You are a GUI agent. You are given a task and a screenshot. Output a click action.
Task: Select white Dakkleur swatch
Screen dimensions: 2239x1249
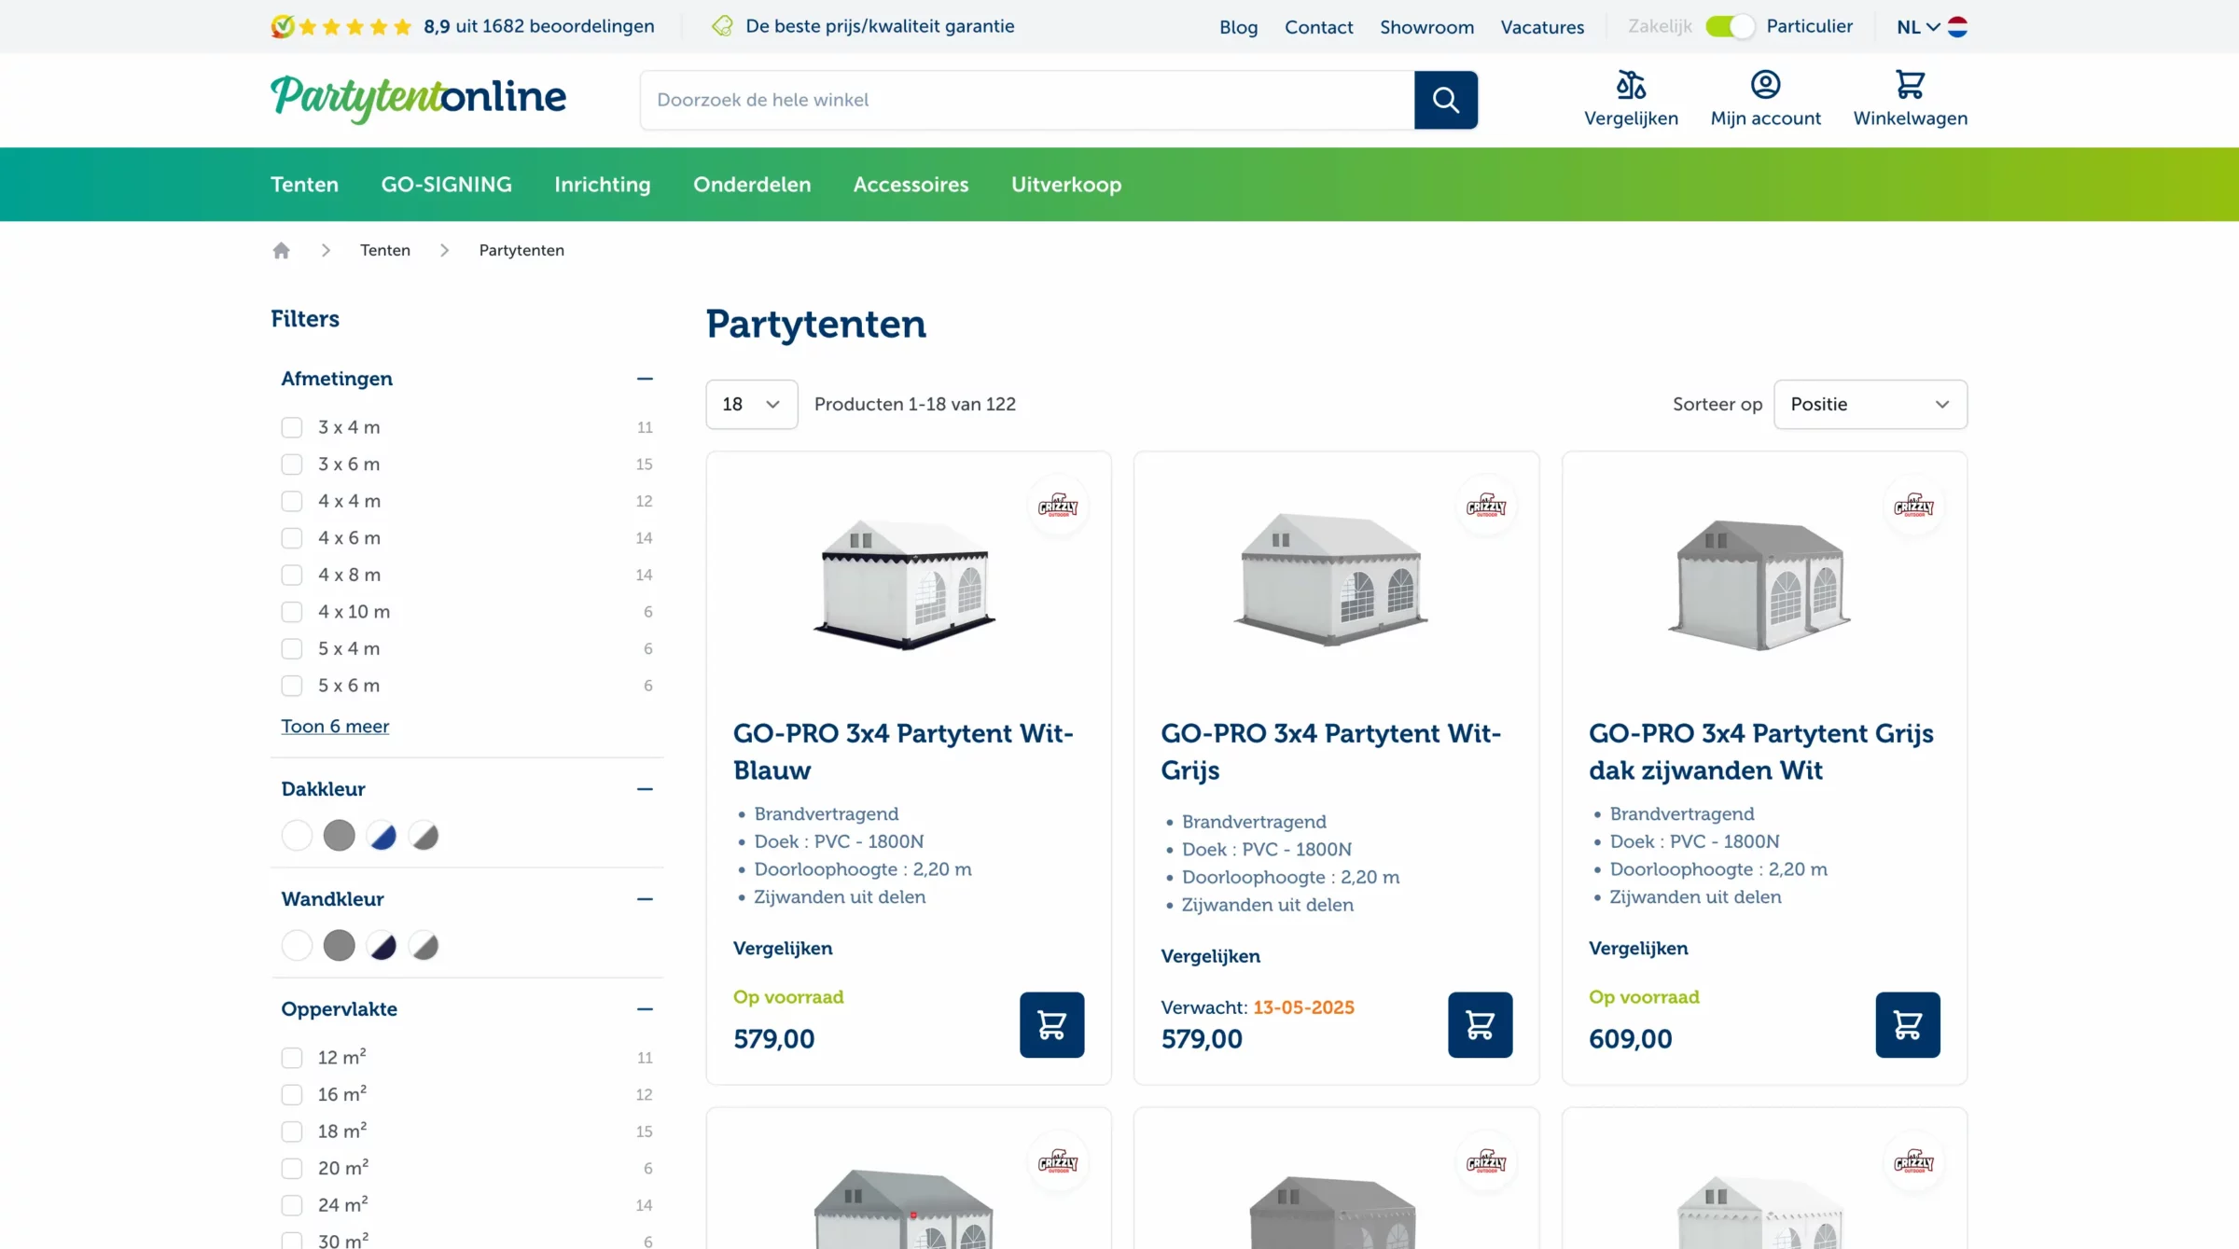(x=297, y=836)
